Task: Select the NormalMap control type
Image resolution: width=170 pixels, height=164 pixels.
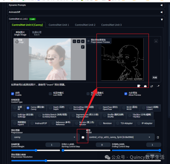Action: click(x=82, y=108)
